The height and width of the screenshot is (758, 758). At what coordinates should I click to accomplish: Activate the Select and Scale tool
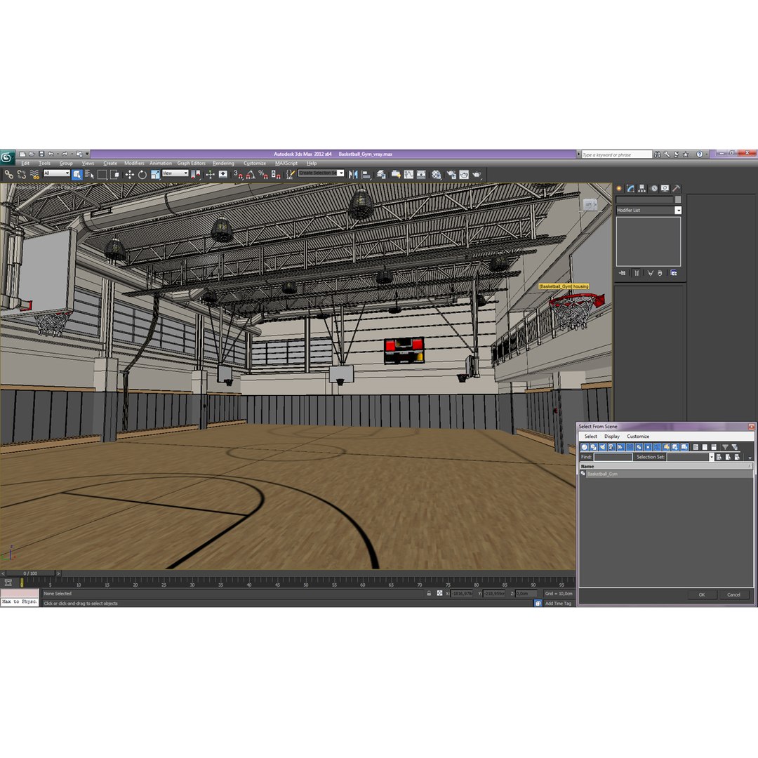155,175
